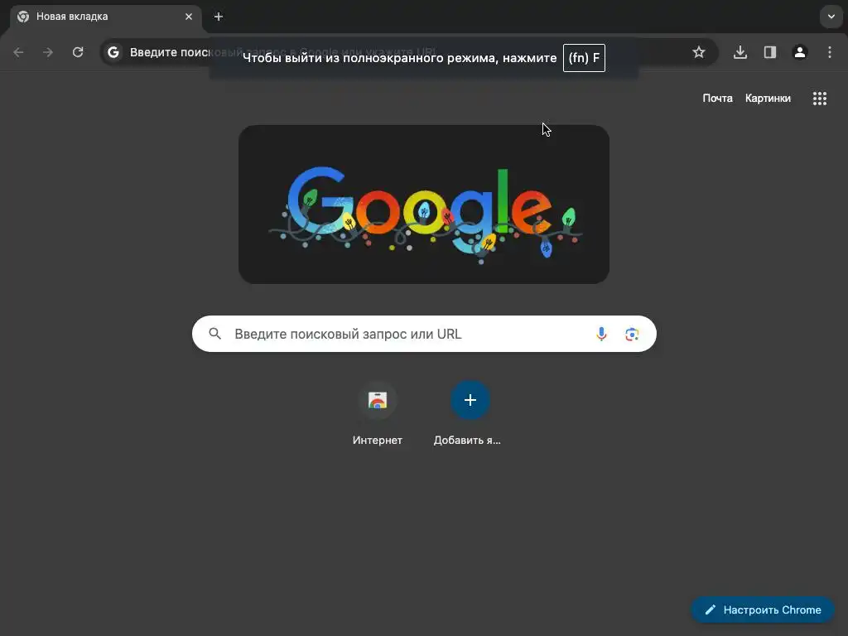Image resolution: width=848 pixels, height=636 pixels.
Task: Click Настроить Chrome button
Action: (x=763, y=610)
